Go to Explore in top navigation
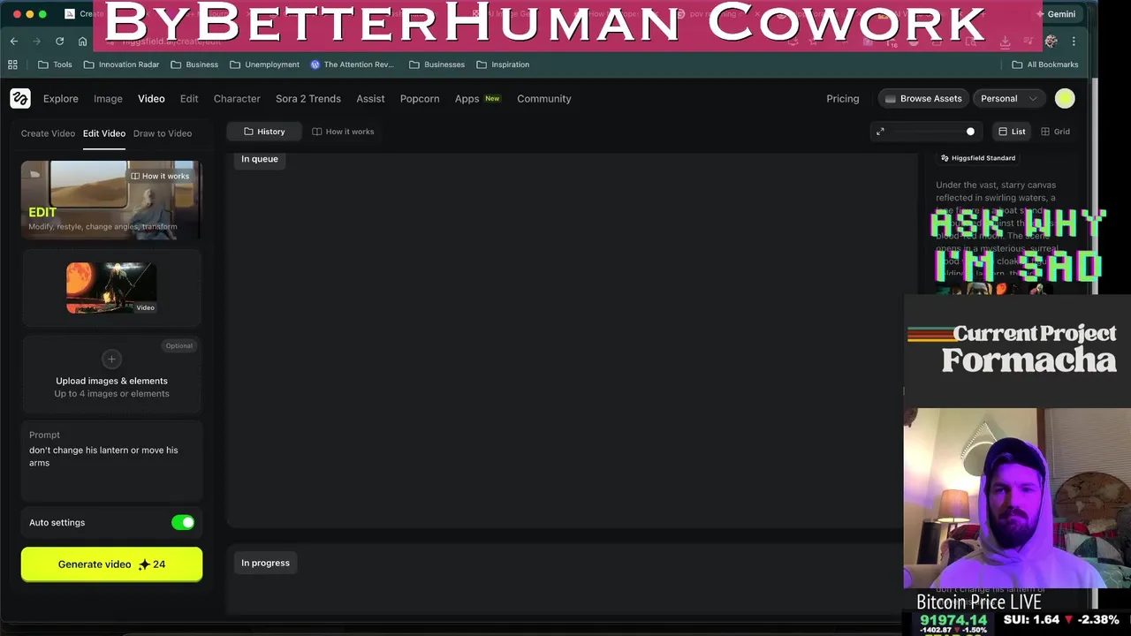This screenshot has width=1131, height=636. click(61, 99)
